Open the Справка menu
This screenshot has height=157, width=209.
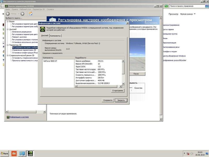click(50, 9)
